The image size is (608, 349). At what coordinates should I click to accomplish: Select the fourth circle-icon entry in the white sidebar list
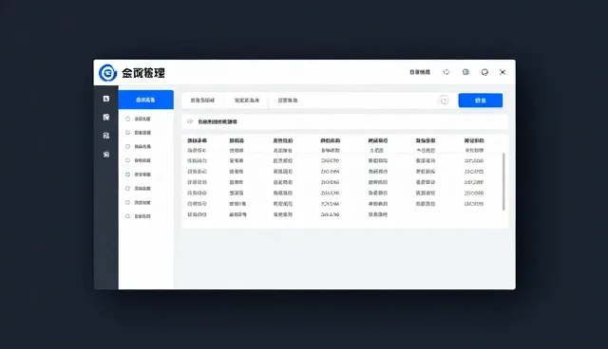click(x=138, y=160)
